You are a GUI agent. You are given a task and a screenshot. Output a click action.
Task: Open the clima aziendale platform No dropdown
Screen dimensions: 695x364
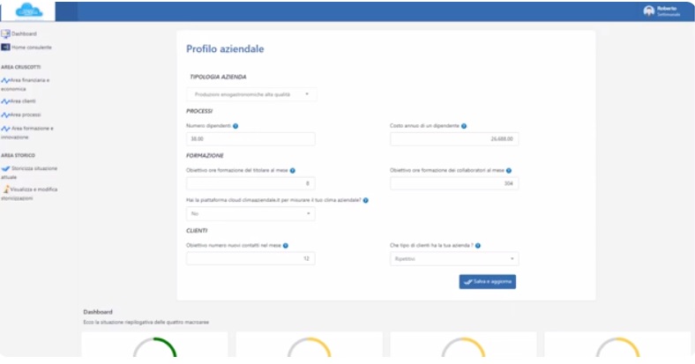click(250, 213)
